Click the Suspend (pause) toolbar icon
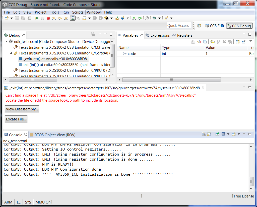Image resolution: width=257 pixels, height=207 pixels. pos(43,18)
